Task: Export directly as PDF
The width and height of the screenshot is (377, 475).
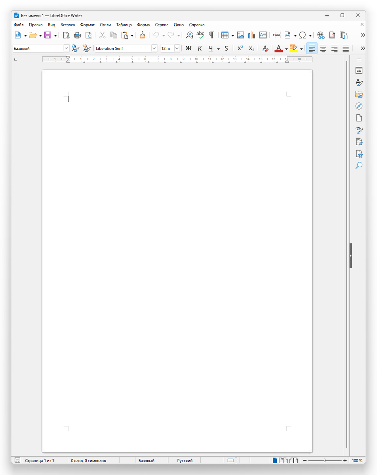Action: click(x=66, y=35)
